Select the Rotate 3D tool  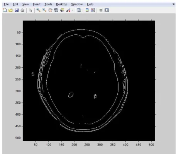[56, 10]
